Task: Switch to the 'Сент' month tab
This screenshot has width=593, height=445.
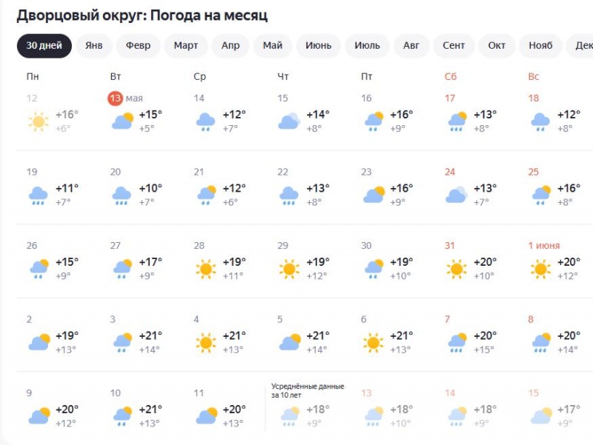Action: point(454,46)
